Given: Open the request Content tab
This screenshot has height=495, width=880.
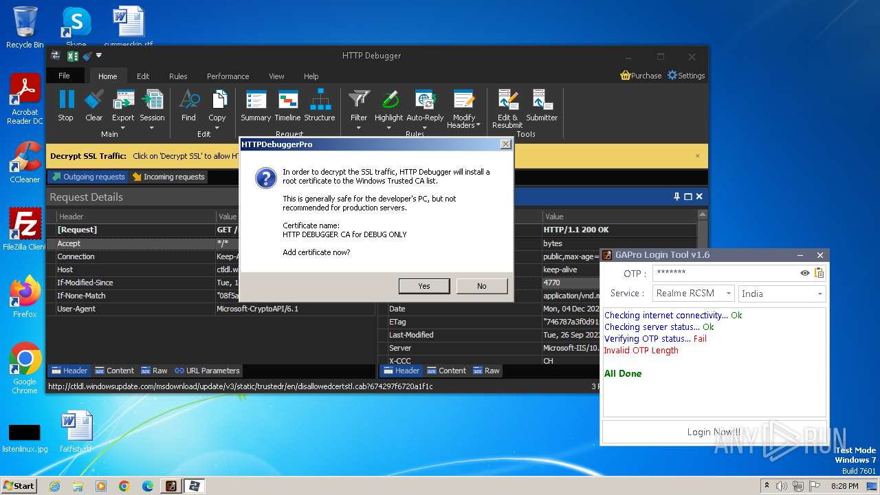Looking at the screenshot, I should click(x=114, y=371).
